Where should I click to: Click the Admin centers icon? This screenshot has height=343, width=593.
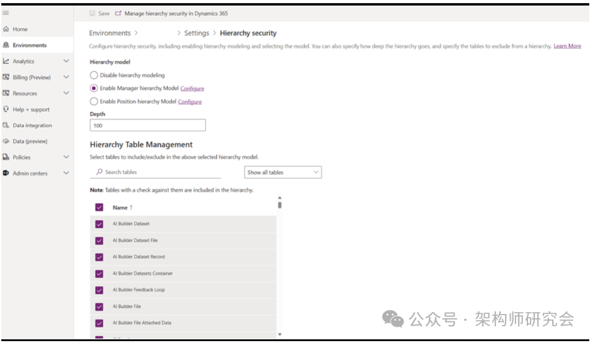6,173
